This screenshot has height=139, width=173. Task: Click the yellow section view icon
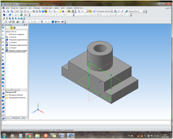click(x=60, y=11)
